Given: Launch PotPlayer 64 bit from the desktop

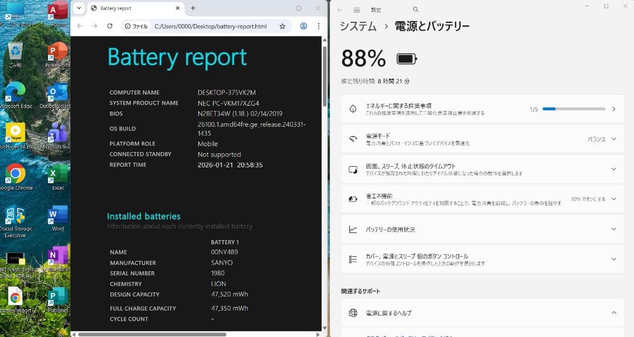Looking at the screenshot, I should (x=15, y=136).
